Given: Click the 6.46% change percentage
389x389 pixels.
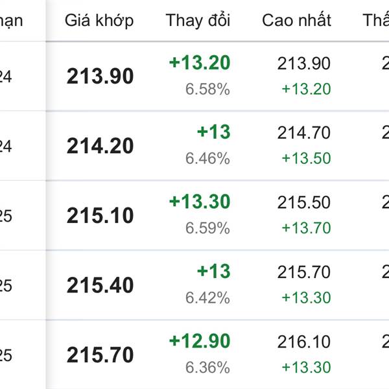Looking at the screenshot, I should pos(207,158).
